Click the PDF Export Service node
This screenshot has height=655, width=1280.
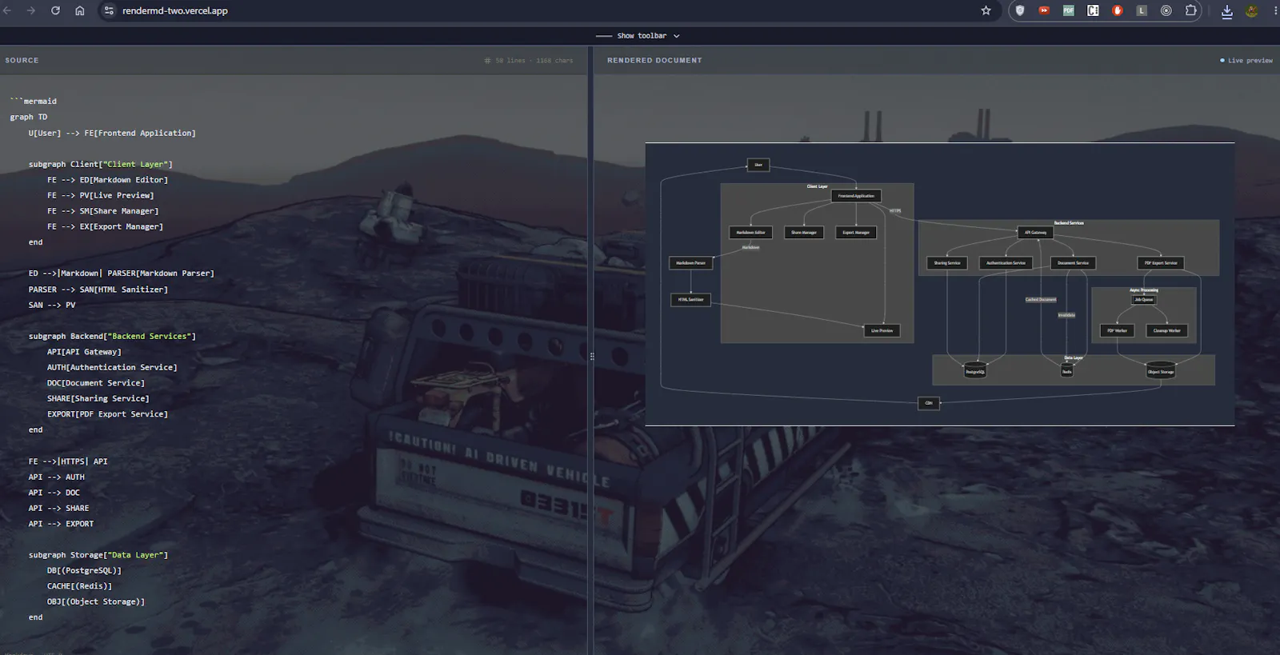click(x=1161, y=263)
